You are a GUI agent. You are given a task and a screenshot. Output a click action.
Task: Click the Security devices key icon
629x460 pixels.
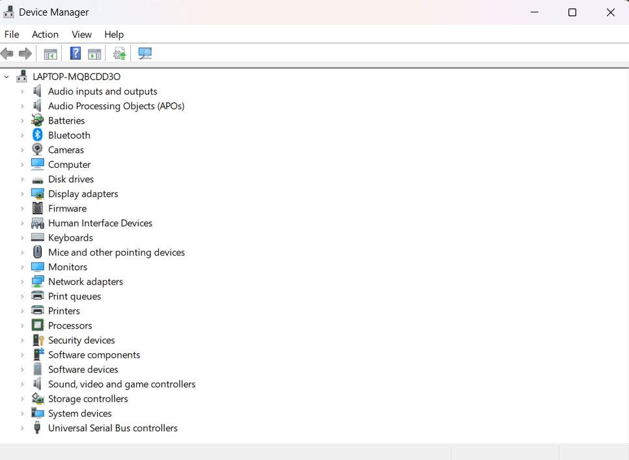[x=38, y=340]
